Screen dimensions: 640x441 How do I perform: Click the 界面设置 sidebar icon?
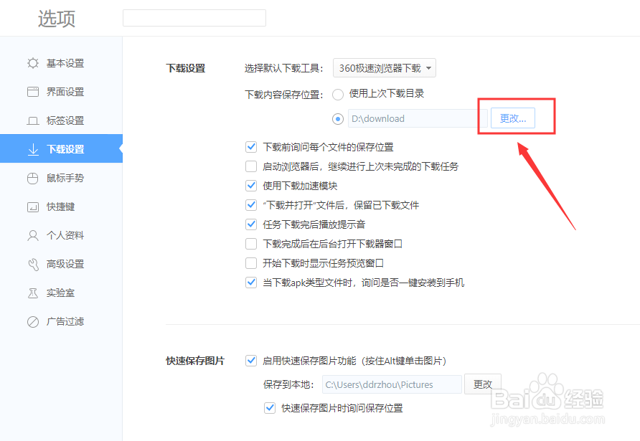tap(33, 92)
